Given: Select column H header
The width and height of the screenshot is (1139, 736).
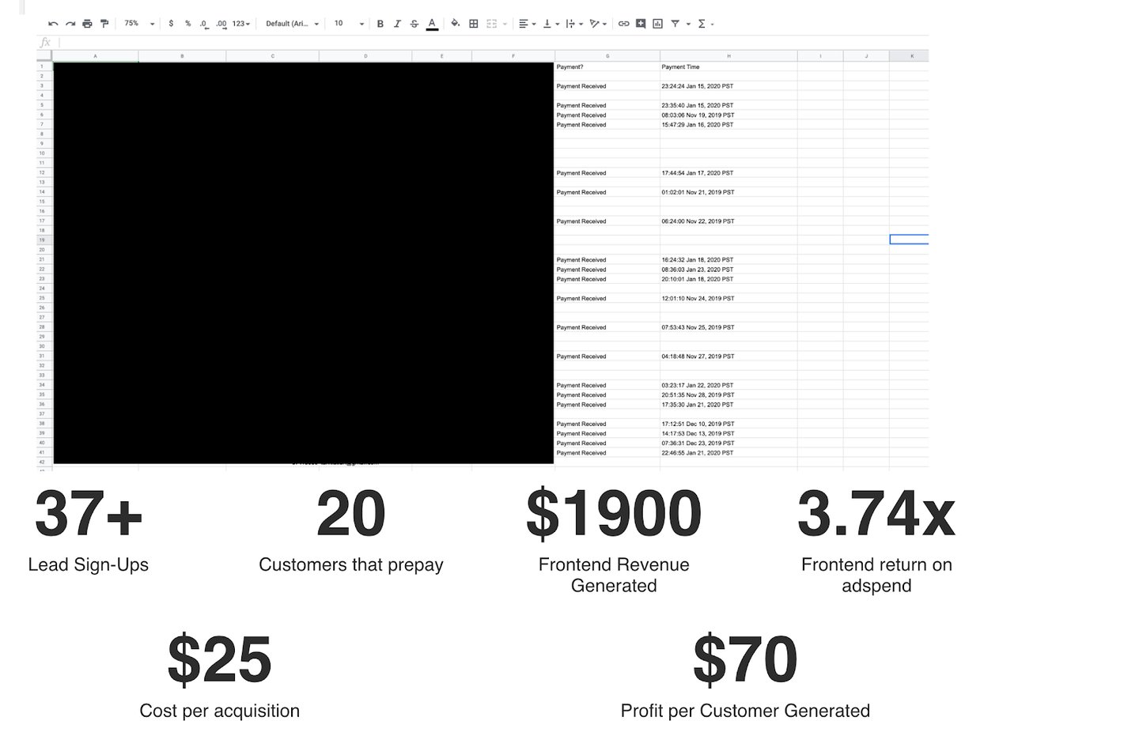Looking at the screenshot, I should tap(728, 56).
